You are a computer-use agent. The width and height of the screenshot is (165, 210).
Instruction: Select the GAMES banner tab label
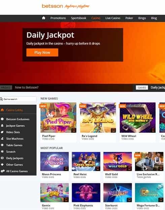click(142, 87)
